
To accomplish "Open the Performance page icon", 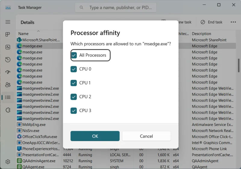I will tap(8, 47).
